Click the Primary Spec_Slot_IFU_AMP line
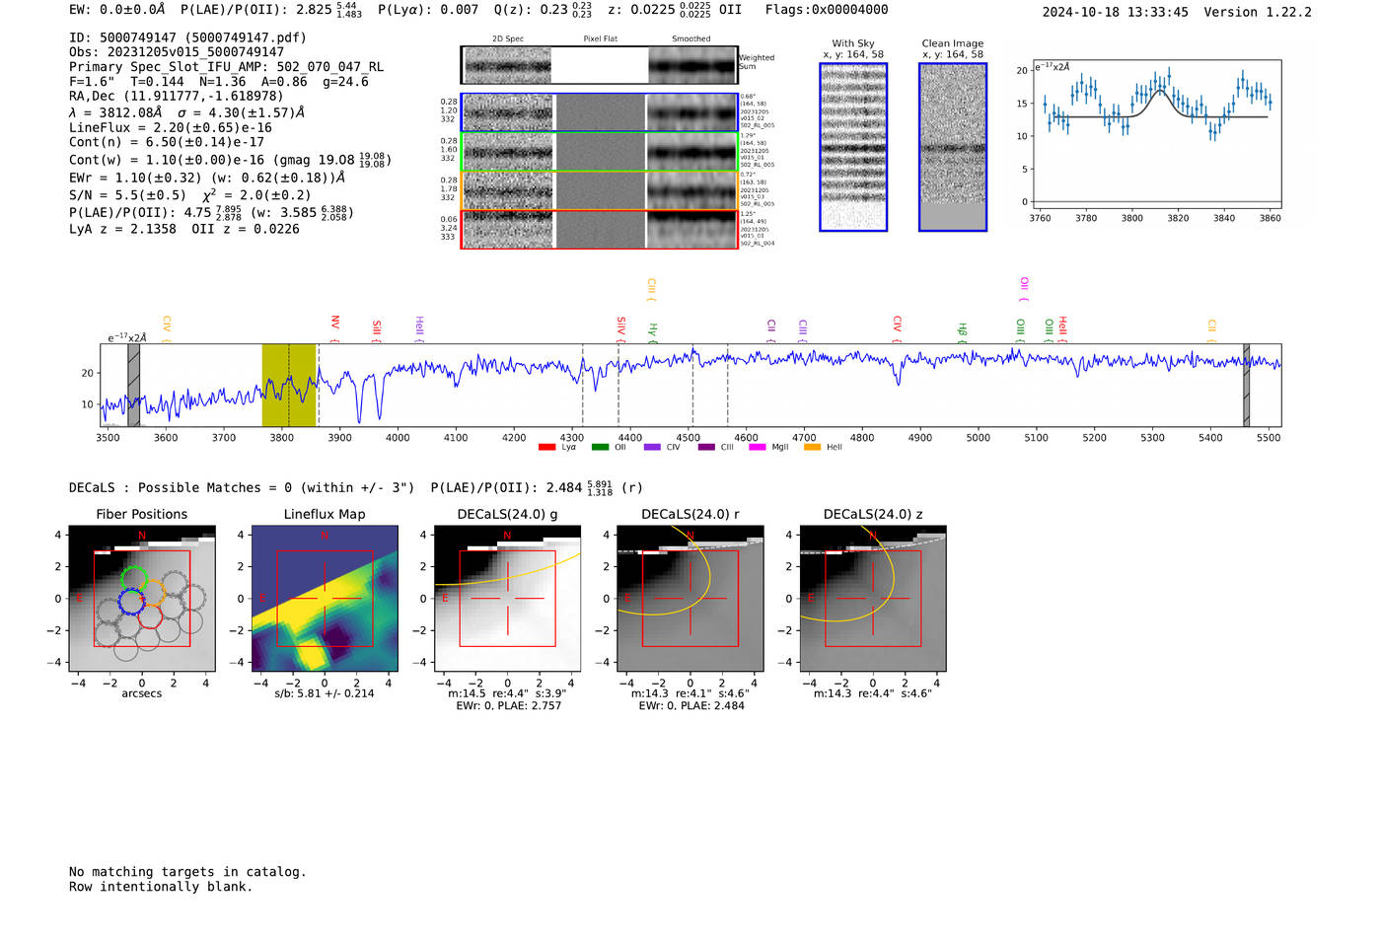The width and height of the screenshot is (1381, 940). (x=227, y=67)
